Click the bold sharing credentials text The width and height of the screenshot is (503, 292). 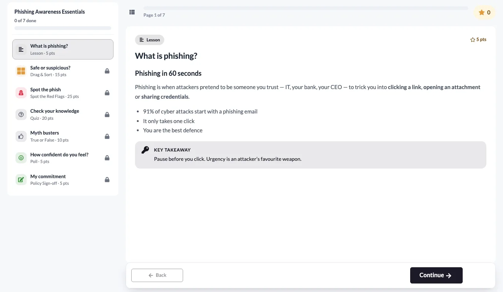[165, 97]
